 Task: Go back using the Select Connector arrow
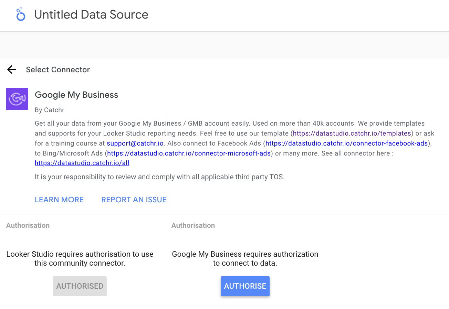[x=11, y=70]
